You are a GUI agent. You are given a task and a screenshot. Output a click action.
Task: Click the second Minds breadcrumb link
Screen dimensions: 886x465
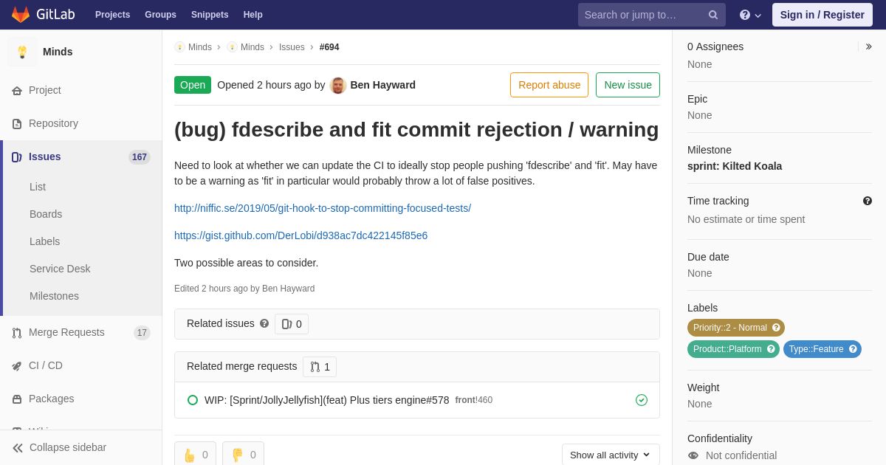click(x=253, y=47)
